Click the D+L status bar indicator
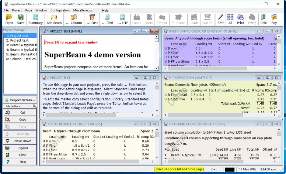 (x=214, y=169)
